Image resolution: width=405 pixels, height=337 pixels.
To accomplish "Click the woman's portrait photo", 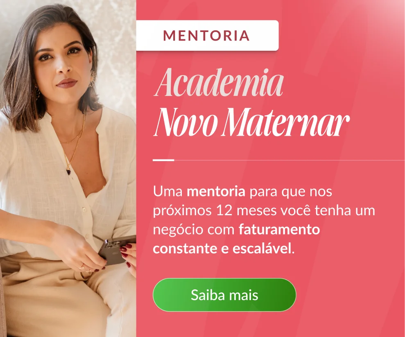I will pyautogui.click(x=68, y=168).
